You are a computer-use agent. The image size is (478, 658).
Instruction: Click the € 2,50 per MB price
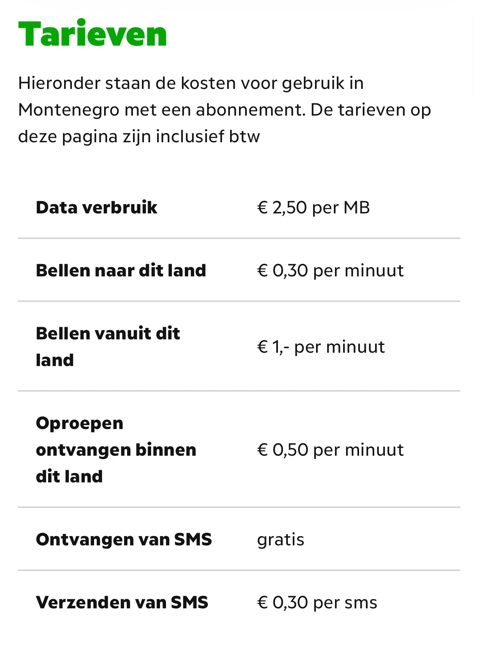click(x=313, y=207)
